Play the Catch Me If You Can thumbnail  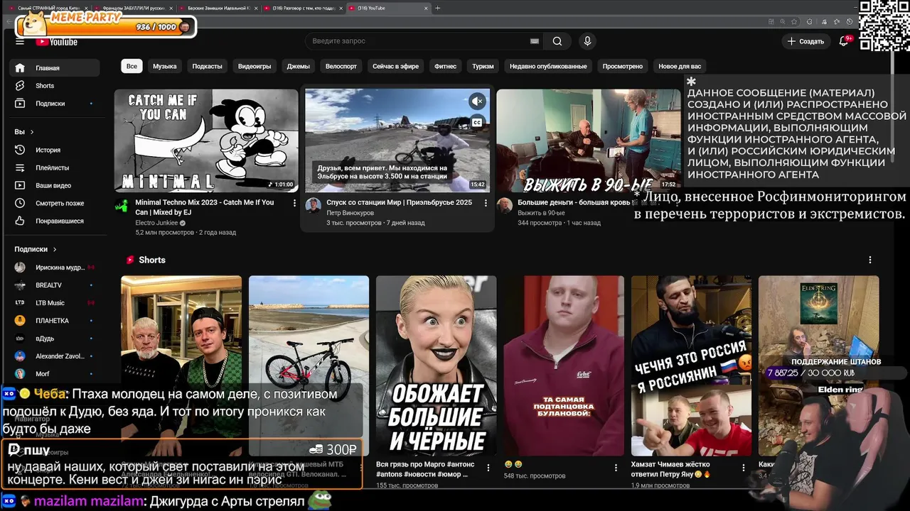(x=206, y=141)
